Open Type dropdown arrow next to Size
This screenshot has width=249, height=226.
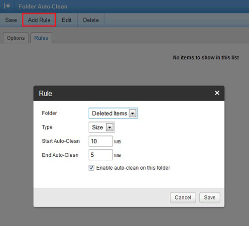(x=110, y=127)
